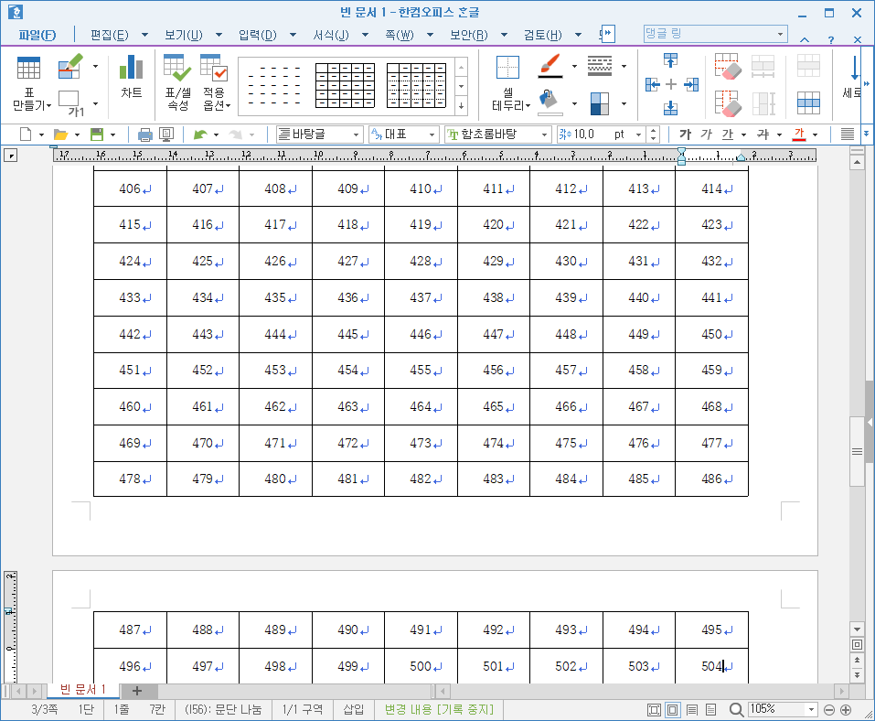
Task: Save the document with diskette icon
Action: (97, 134)
